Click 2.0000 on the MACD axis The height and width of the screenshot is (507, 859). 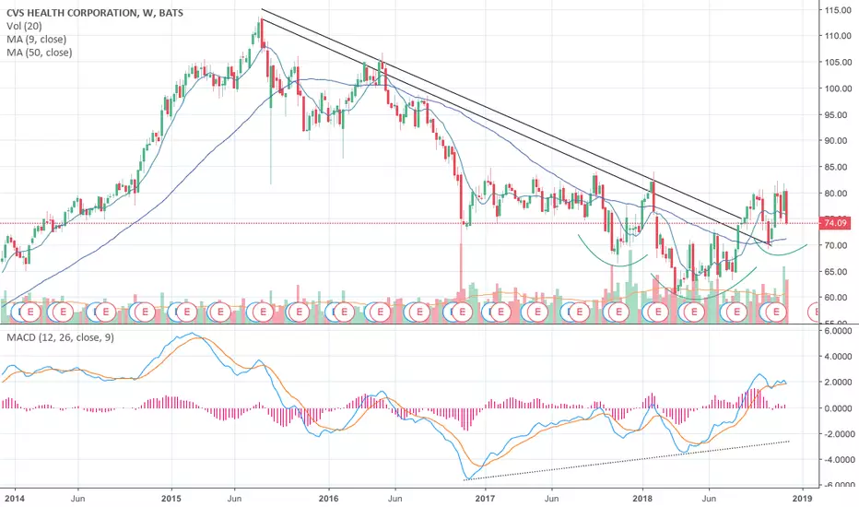[x=838, y=382]
